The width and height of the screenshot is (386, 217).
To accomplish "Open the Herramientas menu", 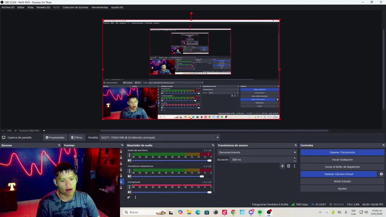I will [100, 7].
